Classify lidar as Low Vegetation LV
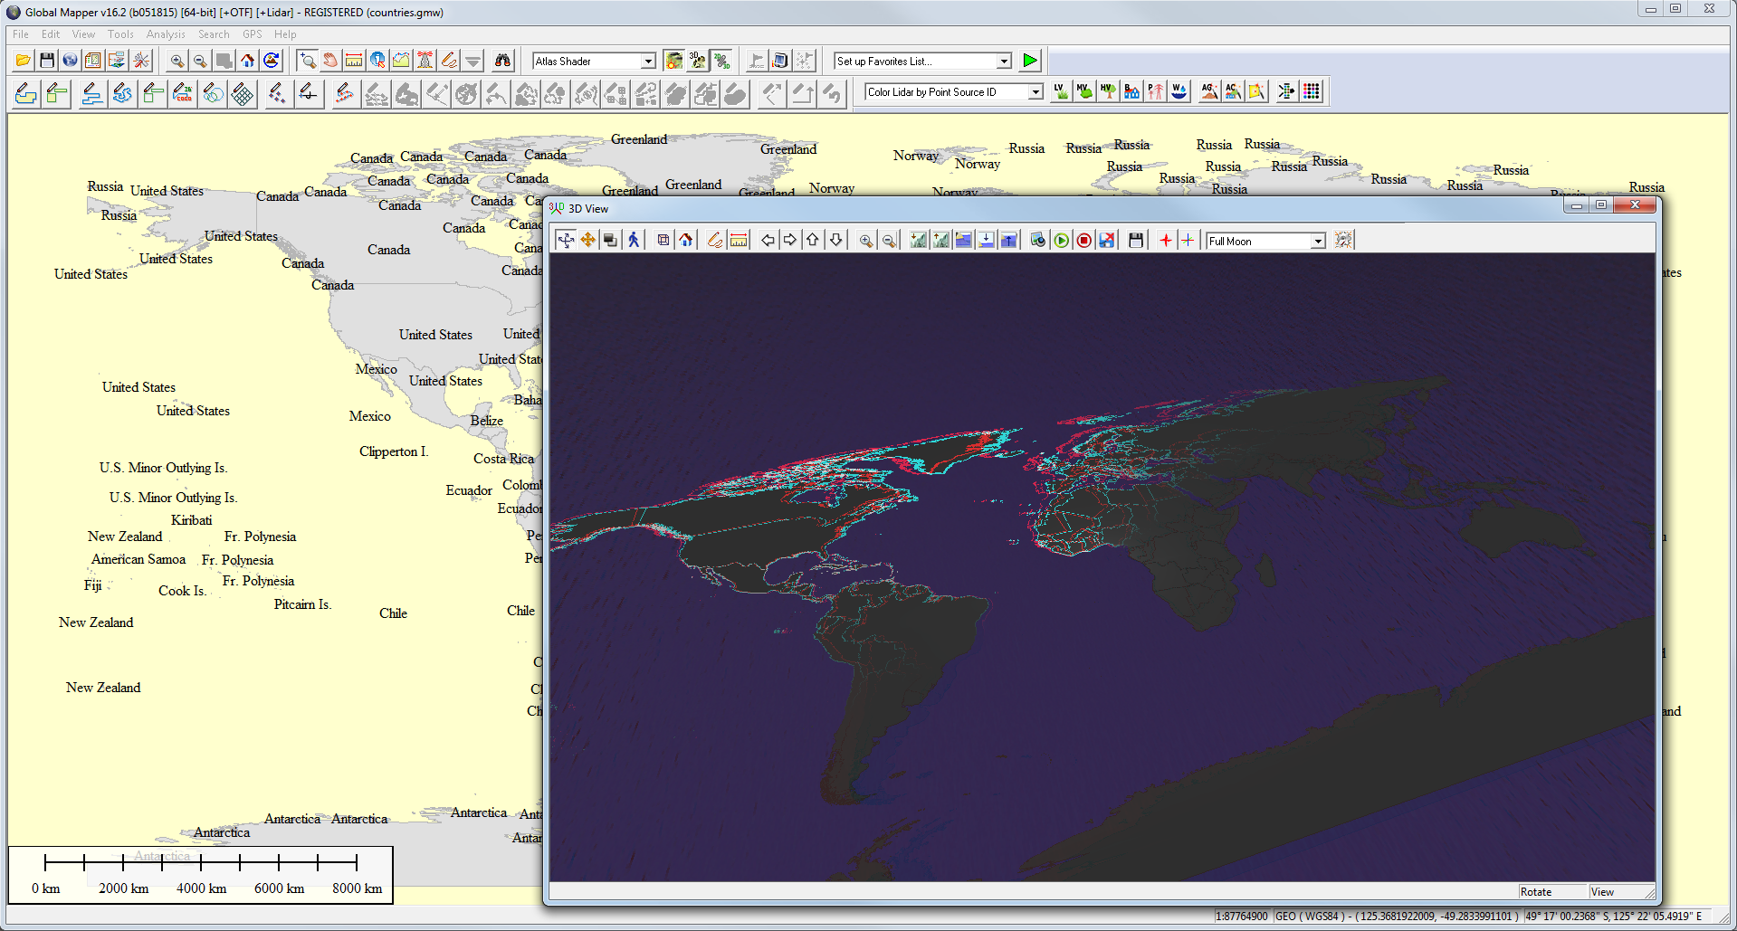 tap(1060, 91)
